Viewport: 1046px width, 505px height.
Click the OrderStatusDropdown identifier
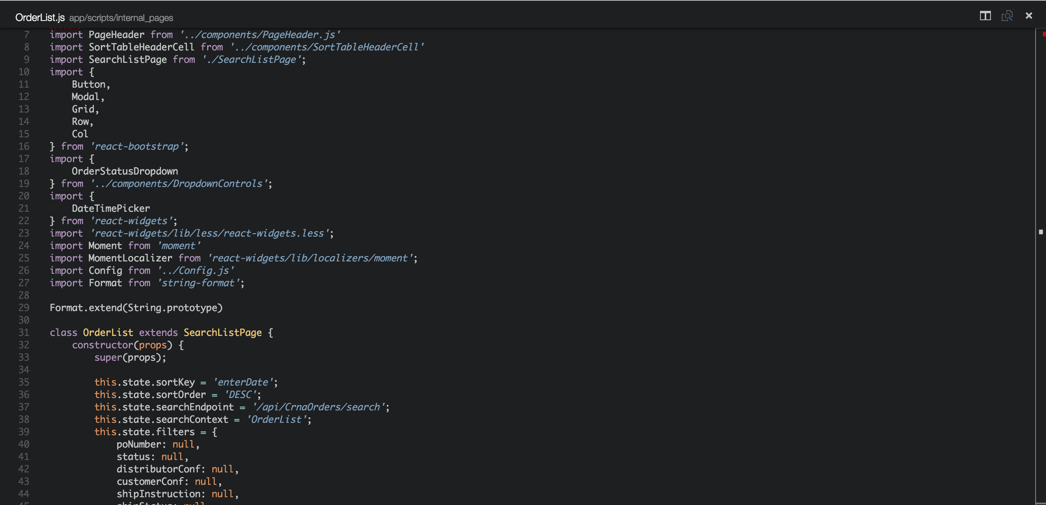tap(125, 171)
